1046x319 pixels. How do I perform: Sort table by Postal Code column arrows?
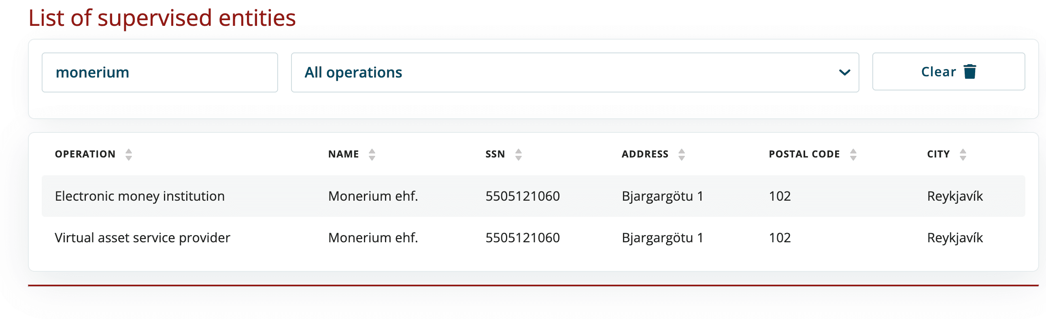pyautogui.click(x=853, y=154)
